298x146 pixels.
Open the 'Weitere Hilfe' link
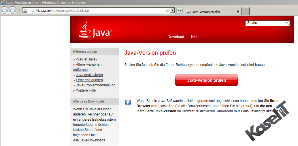[86, 90]
